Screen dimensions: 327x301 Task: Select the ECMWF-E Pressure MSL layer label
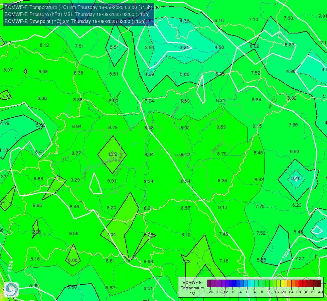pos(77,14)
